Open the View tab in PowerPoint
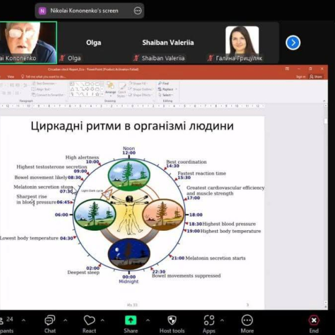Viewport: 335px width, 335px height. [11, 76]
